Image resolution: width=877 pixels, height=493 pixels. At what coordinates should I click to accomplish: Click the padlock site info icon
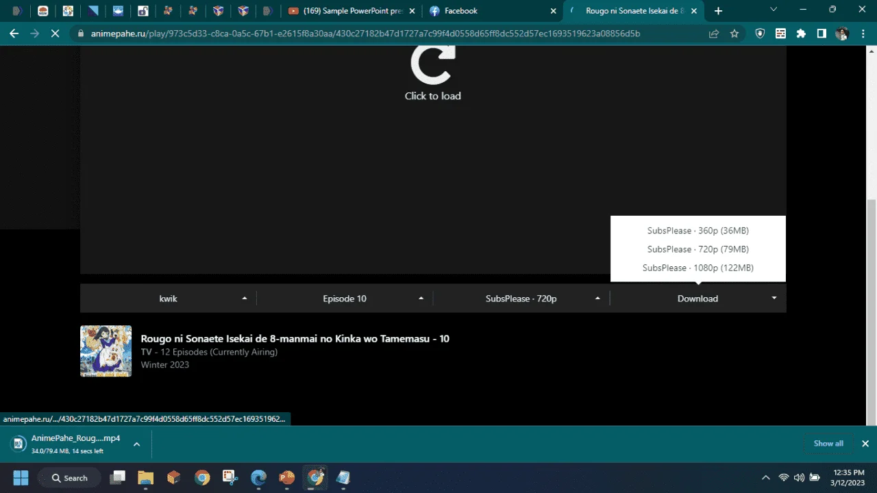pos(80,33)
